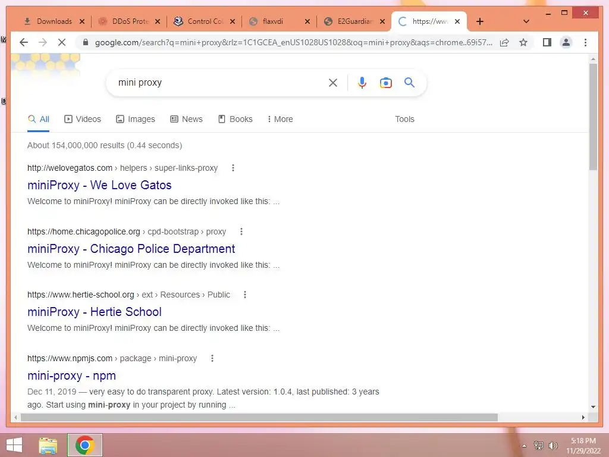Click the home.chicagopolice.org breadcrumb URL
The image size is (609, 457).
click(x=127, y=231)
